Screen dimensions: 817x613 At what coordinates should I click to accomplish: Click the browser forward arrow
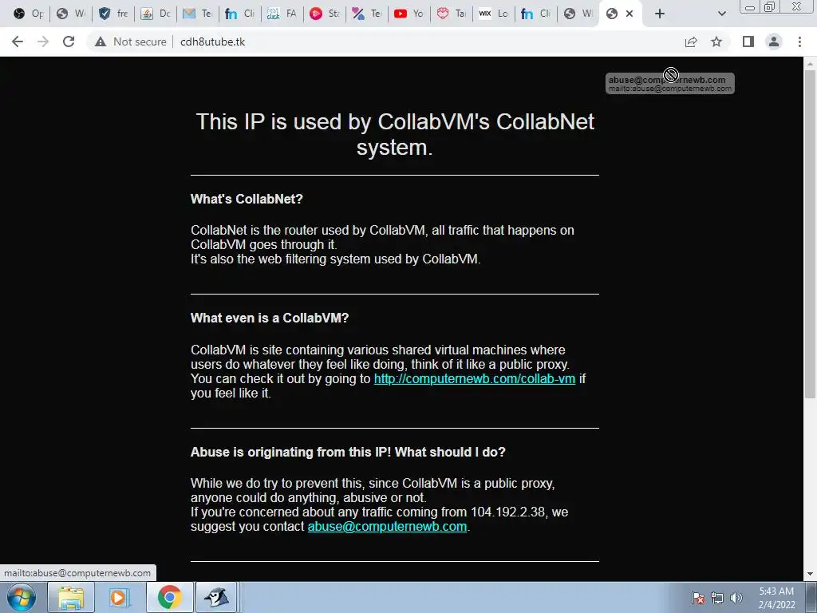coord(43,42)
